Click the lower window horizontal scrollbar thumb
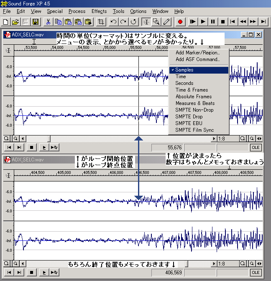The image size is (271, 281). [x=187, y=264]
